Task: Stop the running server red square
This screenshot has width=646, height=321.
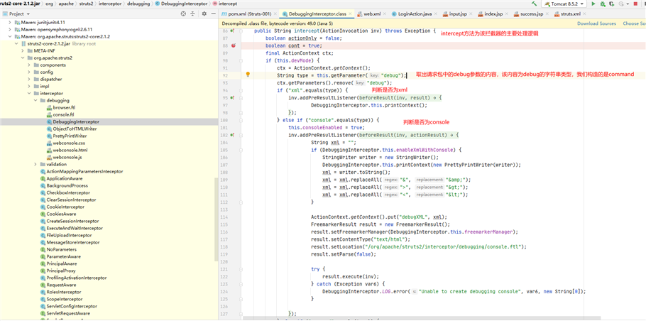Action: 635,4
